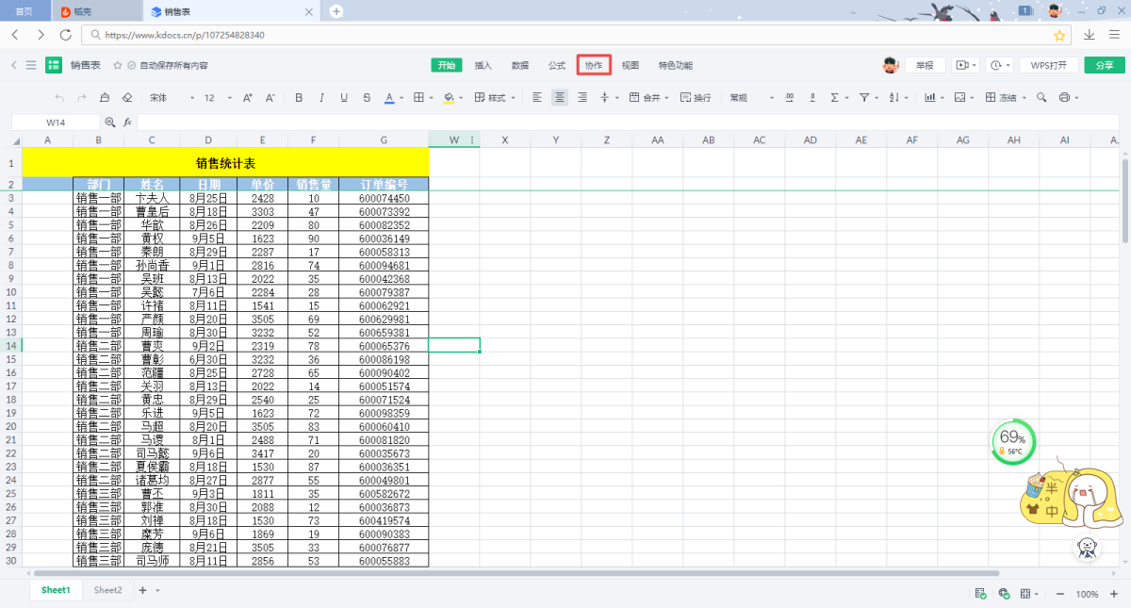
Task: Click the format painter icon
Action: (x=105, y=97)
